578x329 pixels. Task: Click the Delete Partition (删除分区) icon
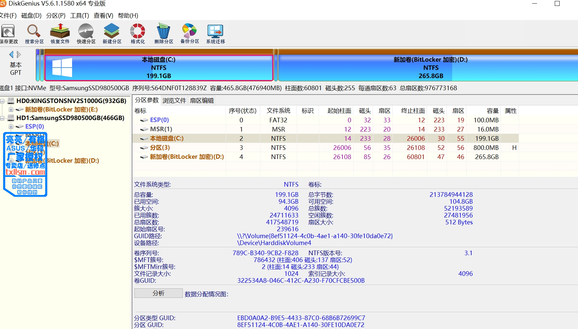pyautogui.click(x=164, y=33)
